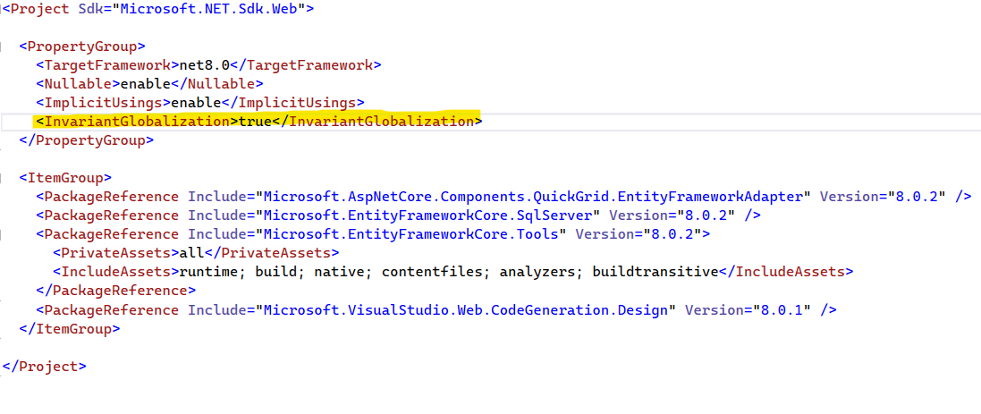Click the word buildtransitive in IncludeAssets
This screenshot has width=981, height=414.
[x=655, y=272]
